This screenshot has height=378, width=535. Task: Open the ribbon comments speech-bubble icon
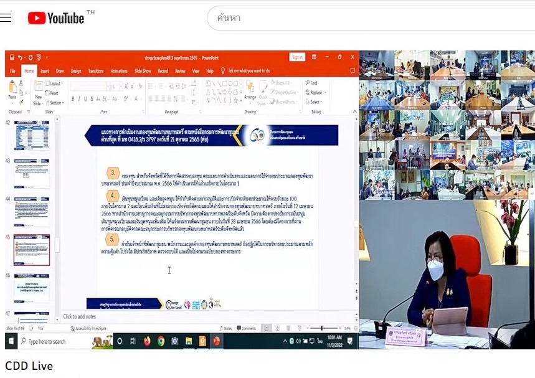pos(353,70)
